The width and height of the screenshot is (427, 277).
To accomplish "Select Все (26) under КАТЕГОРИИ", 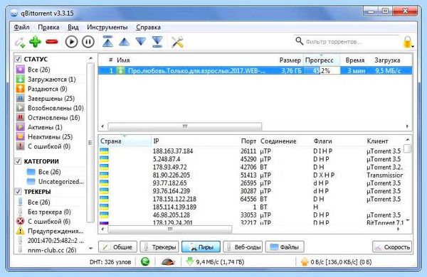I will tap(43, 172).
